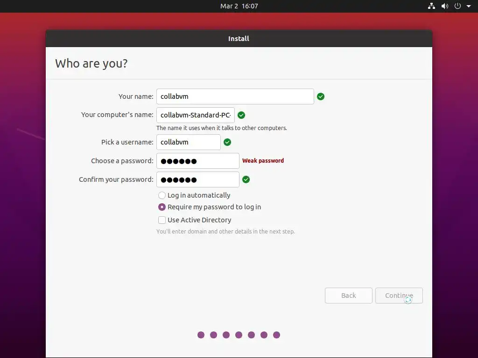Focus the Choose a password field
The width and height of the screenshot is (478, 358).
(197, 161)
